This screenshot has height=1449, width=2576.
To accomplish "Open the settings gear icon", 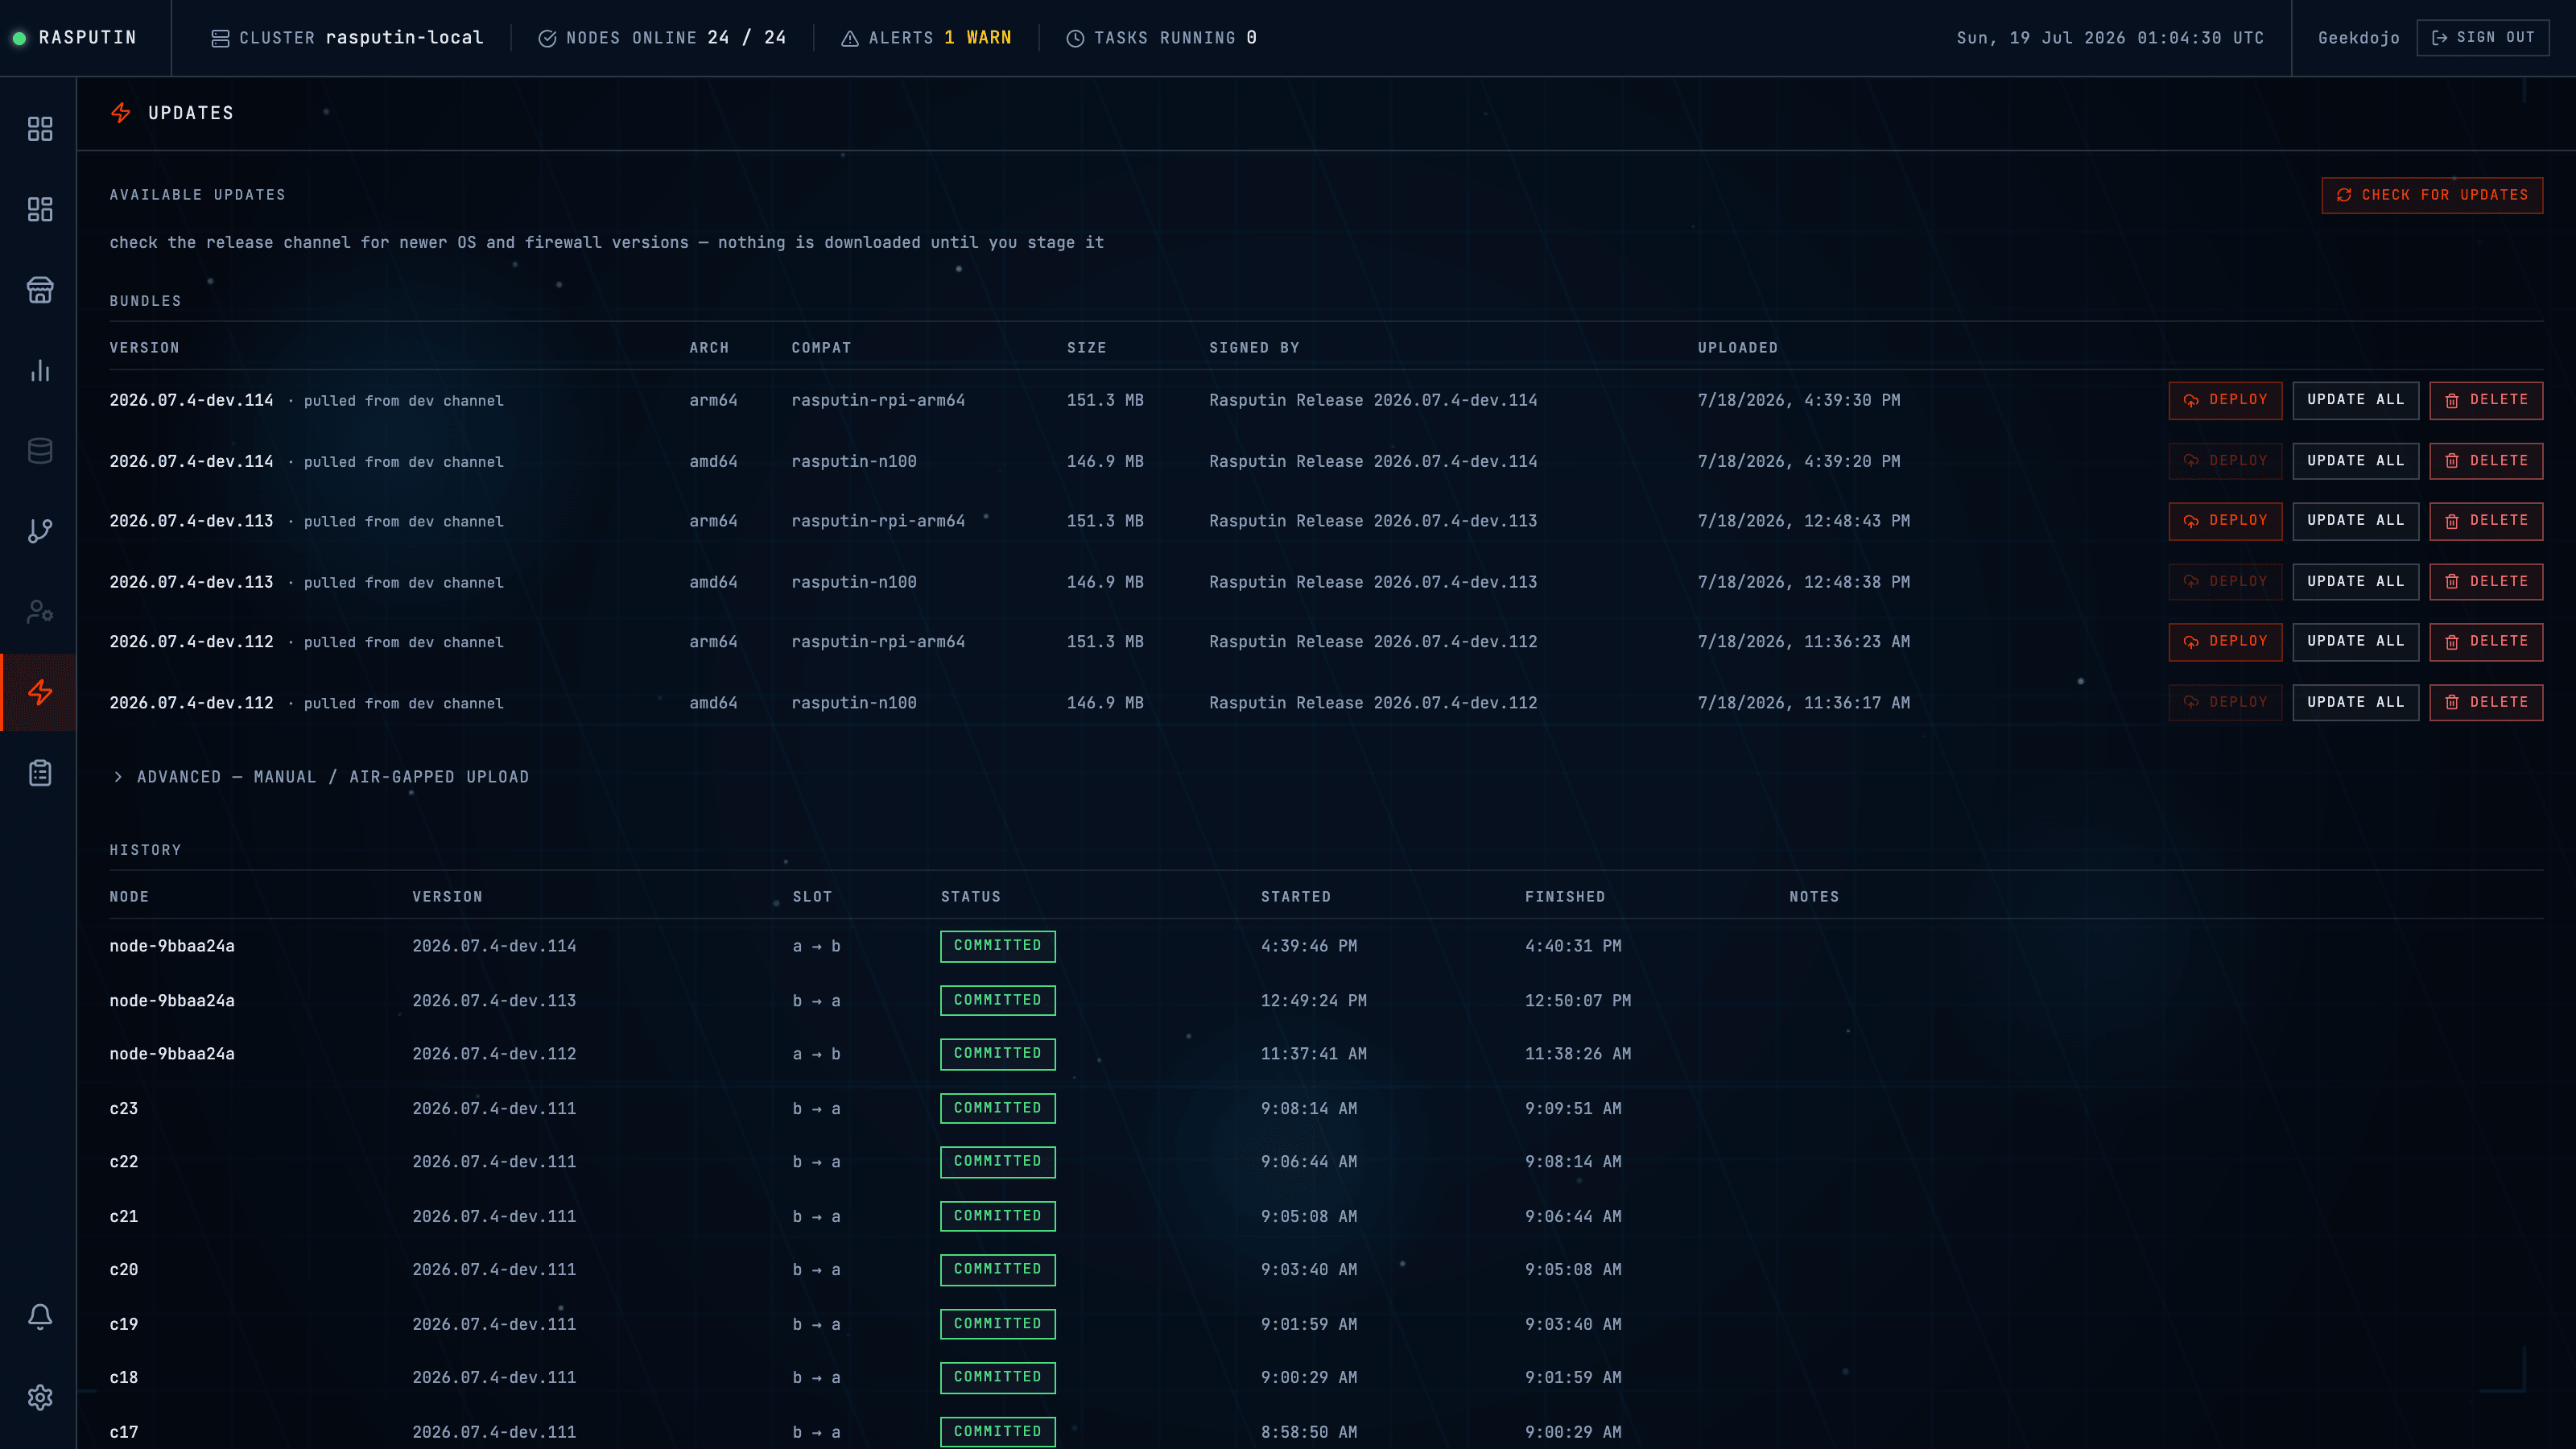I will click(x=40, y=1397).
